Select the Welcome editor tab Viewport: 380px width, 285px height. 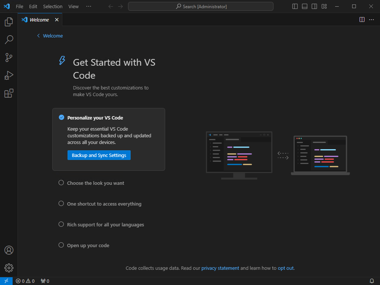pos(40,20)
